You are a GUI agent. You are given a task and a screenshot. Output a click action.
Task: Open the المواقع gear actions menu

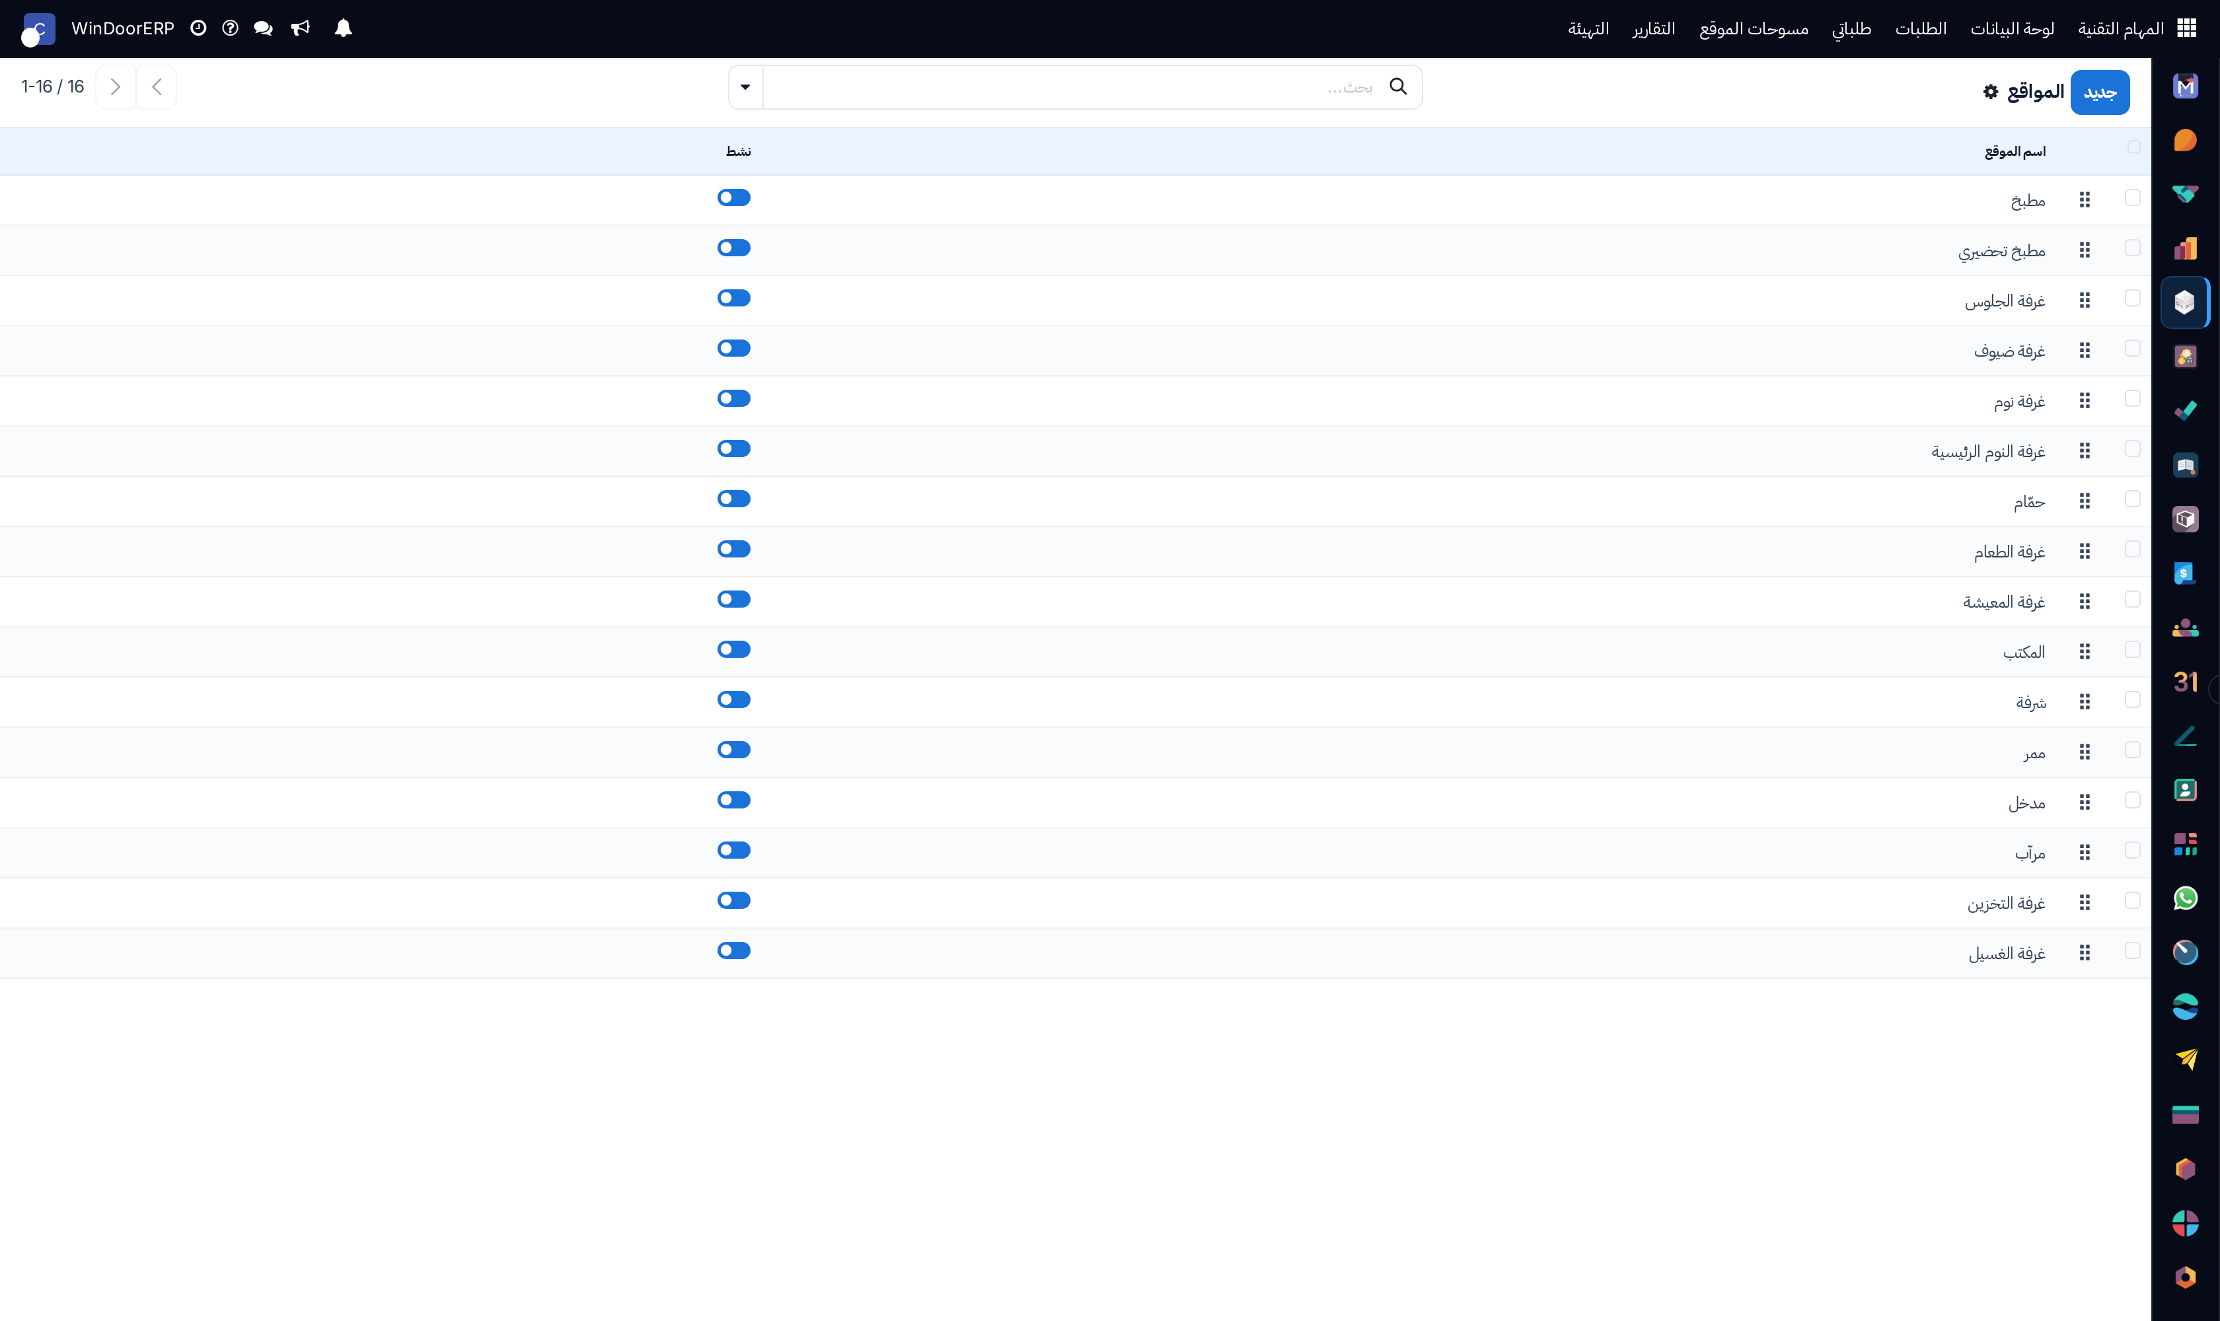[1991, 92]
